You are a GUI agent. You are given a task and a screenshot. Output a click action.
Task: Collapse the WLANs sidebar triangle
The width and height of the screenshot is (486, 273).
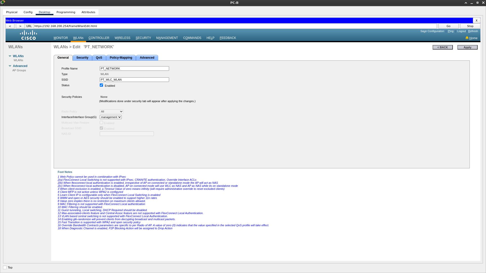[x=10, y=56]
